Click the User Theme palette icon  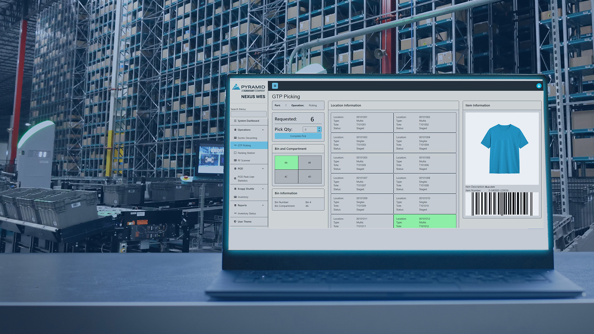[235, 222]
